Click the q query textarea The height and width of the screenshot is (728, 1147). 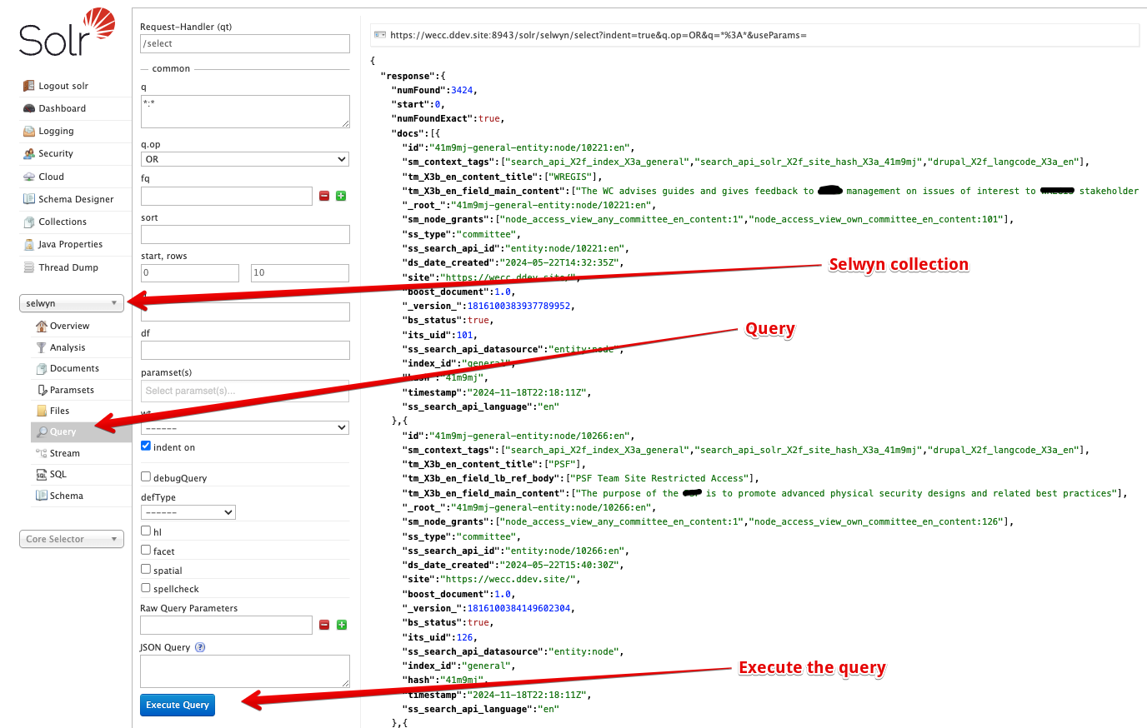[x=245, y=112]
